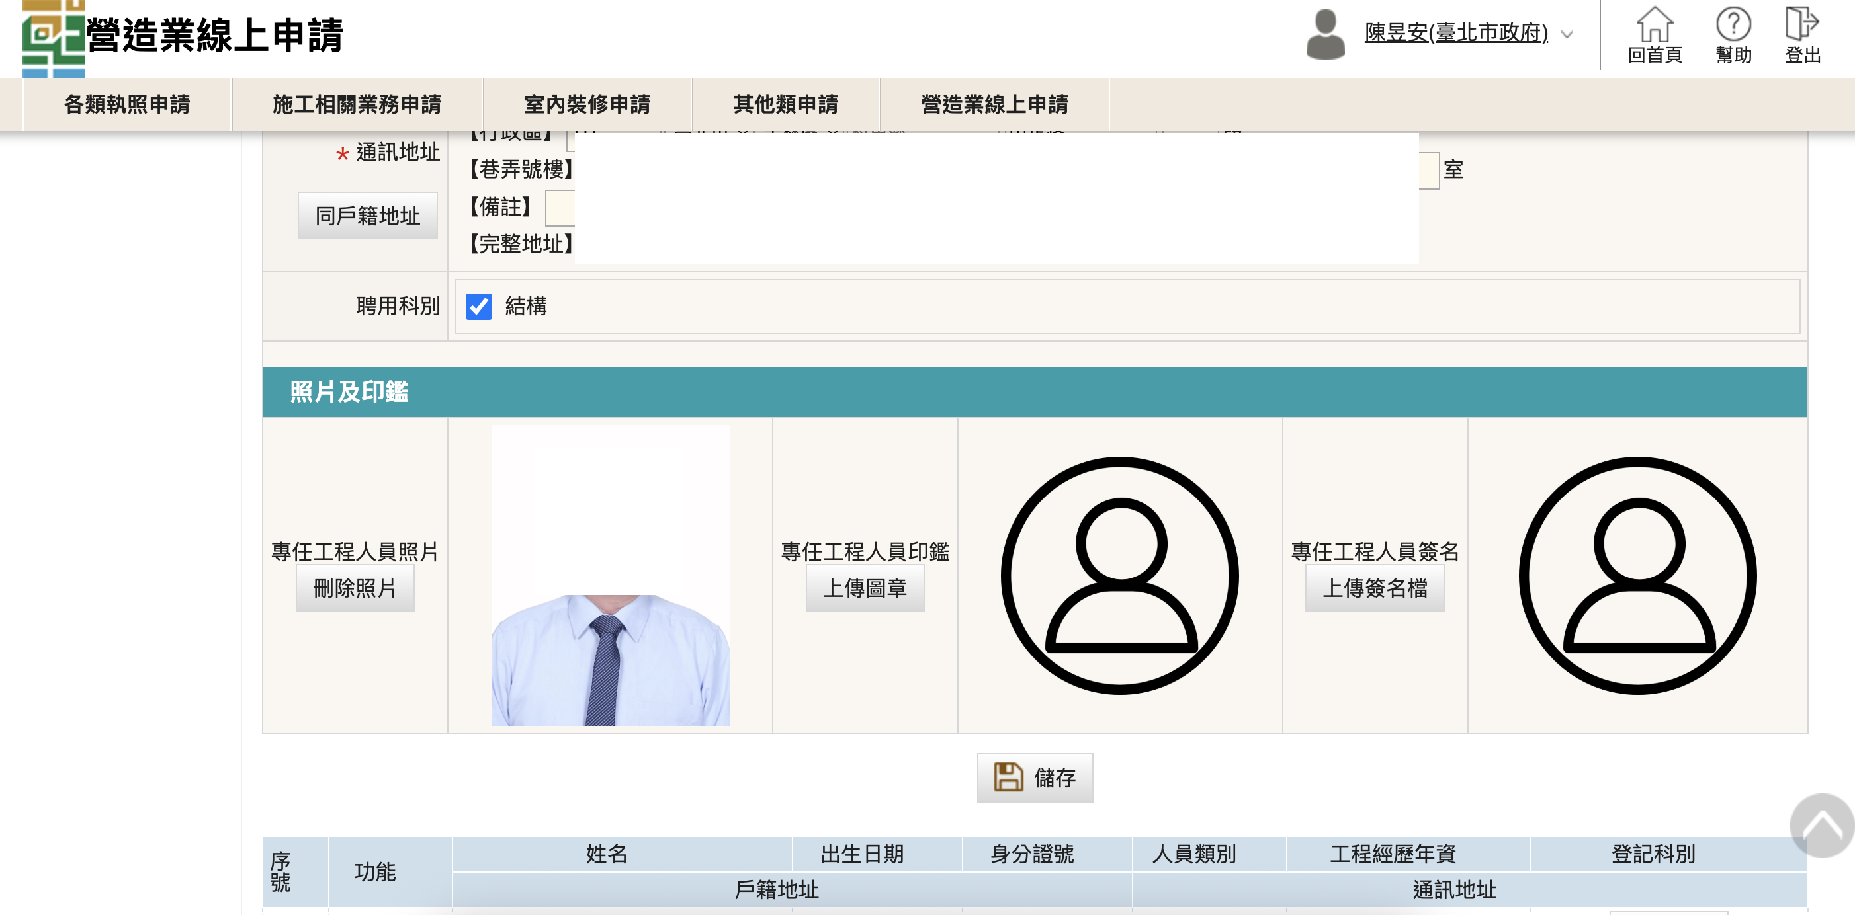Click the logout door icon 登出
1855x915 pixels.
pyautogui.click(x=1801, y=24)
